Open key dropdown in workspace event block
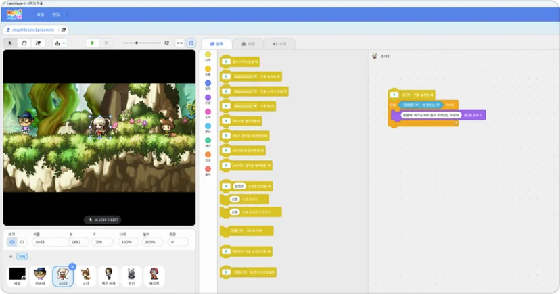Screen dimensions: 560x294 coord(406,95)
